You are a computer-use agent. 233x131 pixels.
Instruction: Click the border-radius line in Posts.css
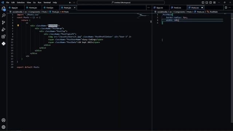177,17
